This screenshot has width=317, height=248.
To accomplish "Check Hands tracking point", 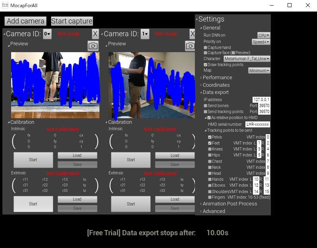I will tap(210, 179).
